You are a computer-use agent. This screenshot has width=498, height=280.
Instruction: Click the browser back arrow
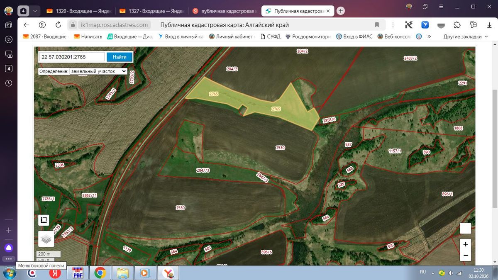[26, 25]
